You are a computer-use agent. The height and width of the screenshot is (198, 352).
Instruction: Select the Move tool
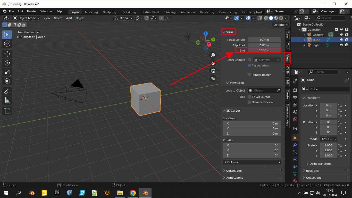[x=7, y=54]
